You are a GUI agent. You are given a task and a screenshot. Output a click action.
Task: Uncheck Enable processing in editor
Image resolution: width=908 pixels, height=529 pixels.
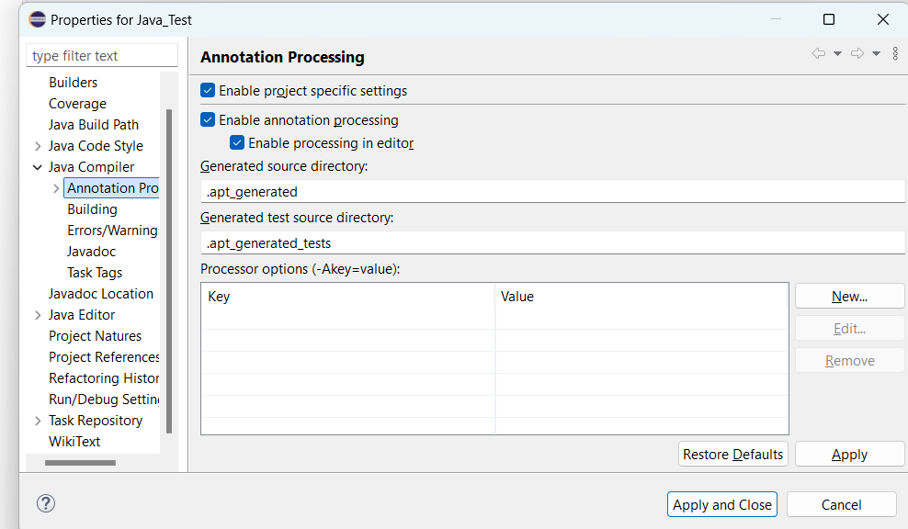(x=237, y=143)
